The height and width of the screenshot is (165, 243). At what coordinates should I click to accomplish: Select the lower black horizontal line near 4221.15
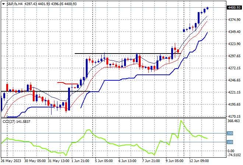tap(45, 91)
